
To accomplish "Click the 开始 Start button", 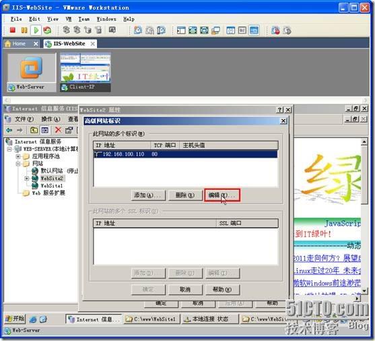I will [15, 319].
